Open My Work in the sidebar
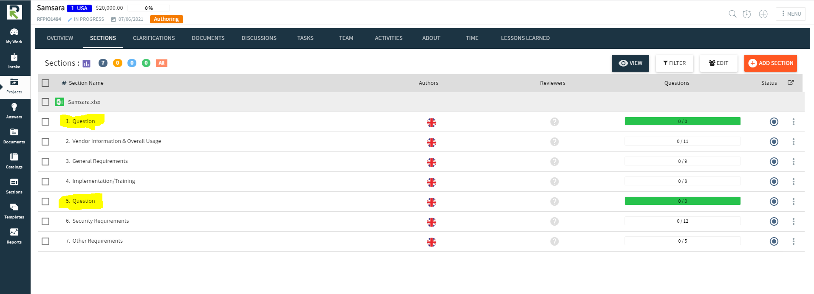814x294 pixels. (x=14, y=36)
